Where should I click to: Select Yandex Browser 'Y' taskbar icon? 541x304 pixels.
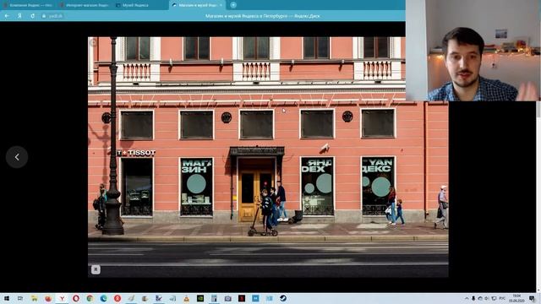[x=62, y=298]
